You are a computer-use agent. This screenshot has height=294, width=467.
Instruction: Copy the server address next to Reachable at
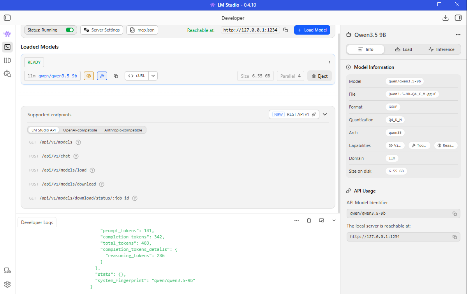pyautogui.click(x=285, y=30)
